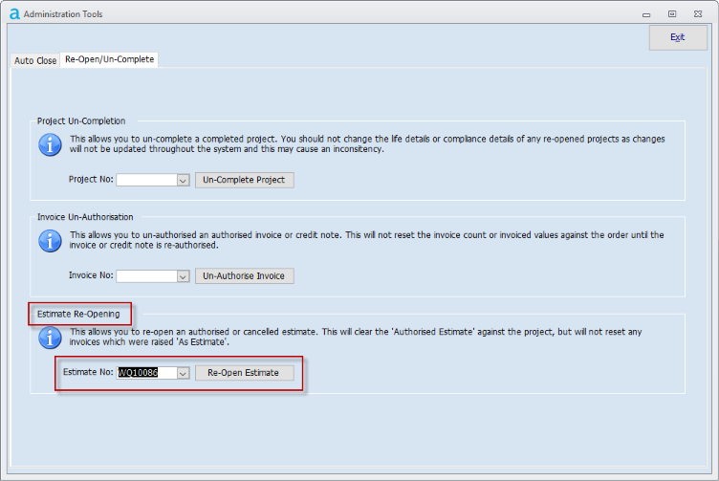Click the info icon in Project Un-Completion
The height and width of the screenshot is (481, 719).
[x=50, y=144]
